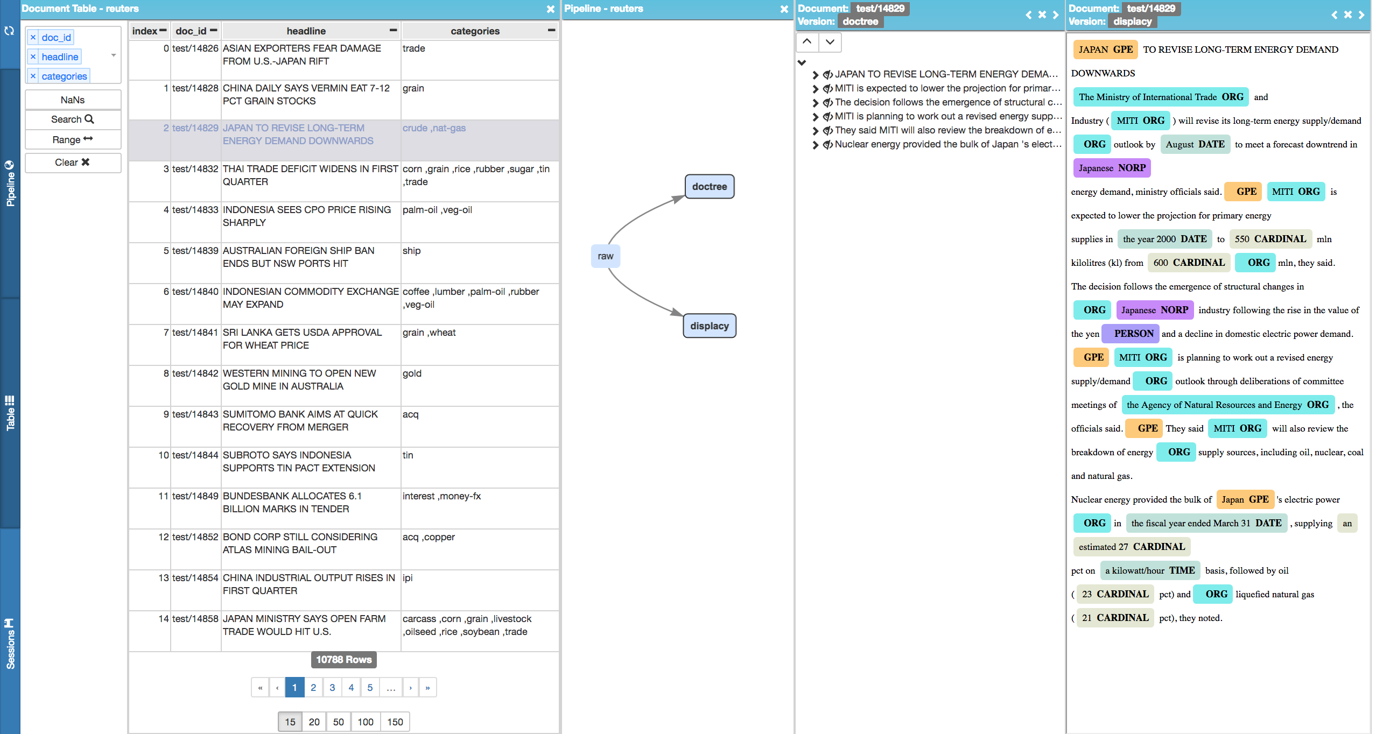Screen dimensions: 1376x734
Task: Go to previous document in doctree panel
Action: click(1028, 15)
